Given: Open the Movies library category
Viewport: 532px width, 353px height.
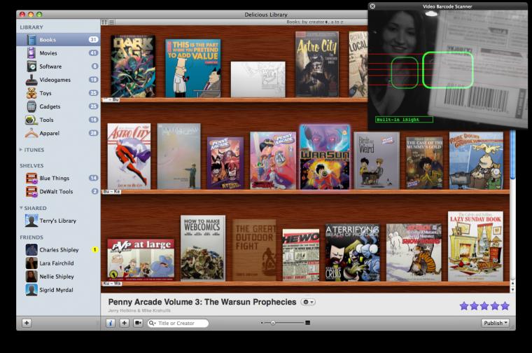Looking at the screenshot, I should [57, 53].
